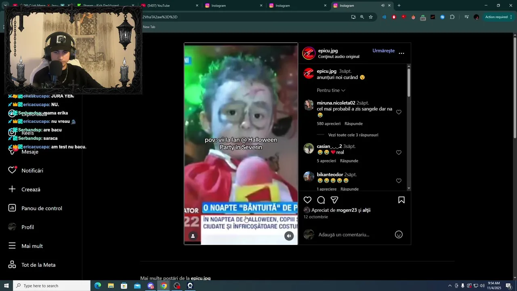
Task: Click the comments panel scrollbar thumb
Action: 409,83
